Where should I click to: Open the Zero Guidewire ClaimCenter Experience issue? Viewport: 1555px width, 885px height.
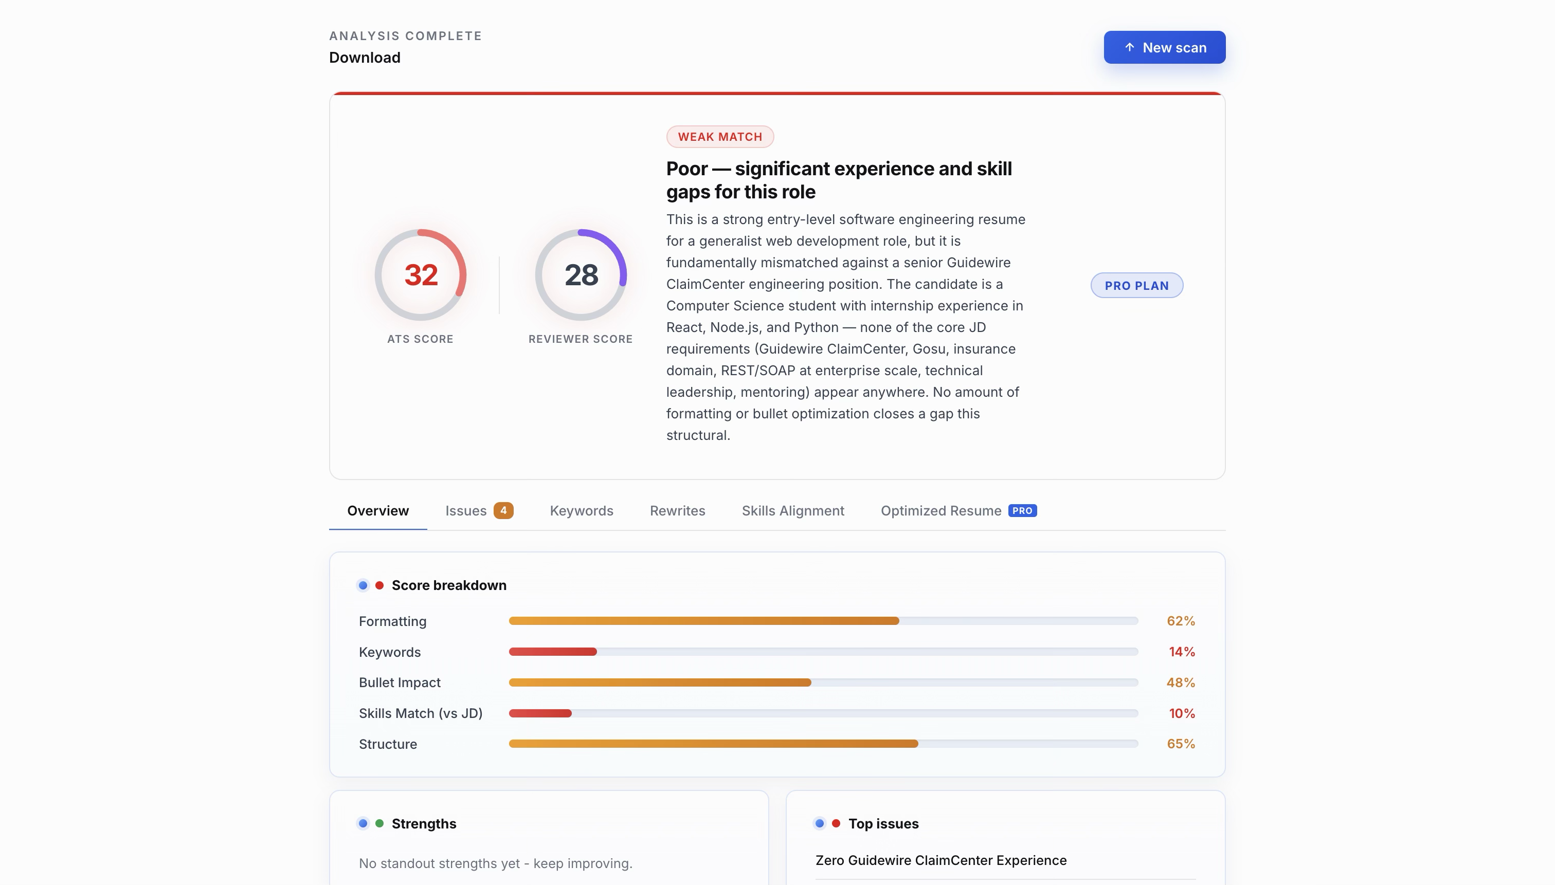[x=940, y=860]
